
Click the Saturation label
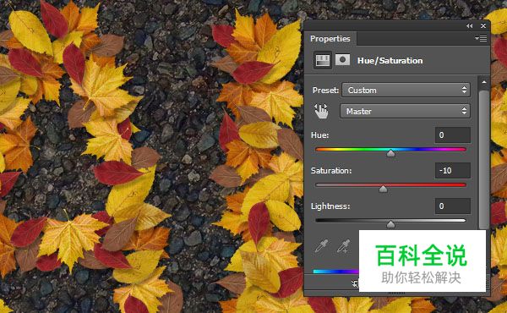tap(331, 171)
